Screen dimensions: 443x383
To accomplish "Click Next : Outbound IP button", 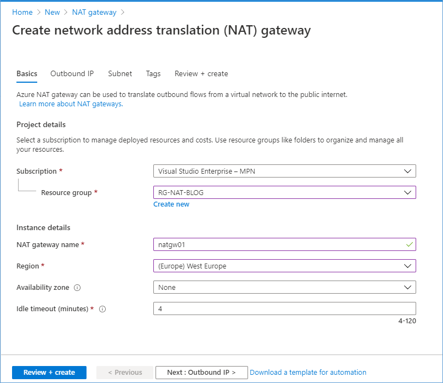I will pos(202,372).
